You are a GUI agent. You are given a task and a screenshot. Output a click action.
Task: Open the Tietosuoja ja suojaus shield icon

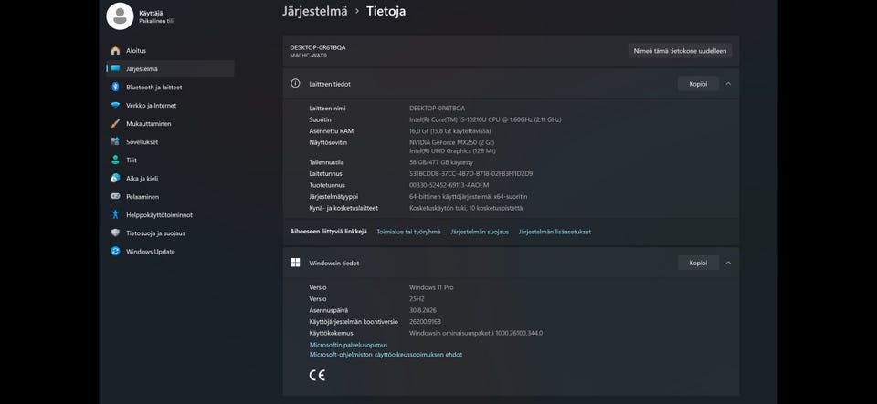point(115,233)
